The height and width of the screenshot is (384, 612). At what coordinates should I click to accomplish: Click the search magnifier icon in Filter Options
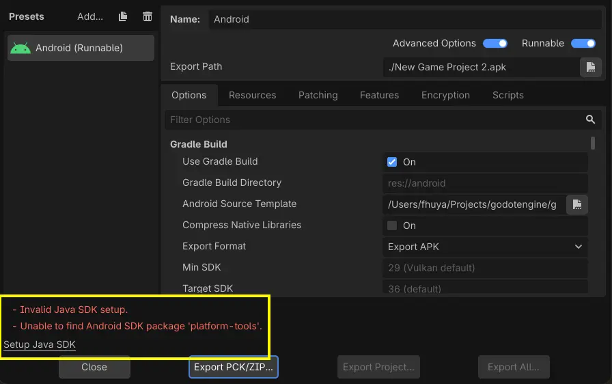[x=590, y=120]
